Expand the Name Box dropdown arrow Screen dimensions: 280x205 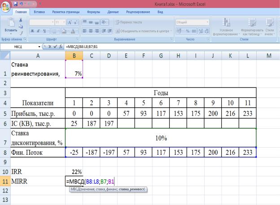pyautogui.click(x=39, y=47)
